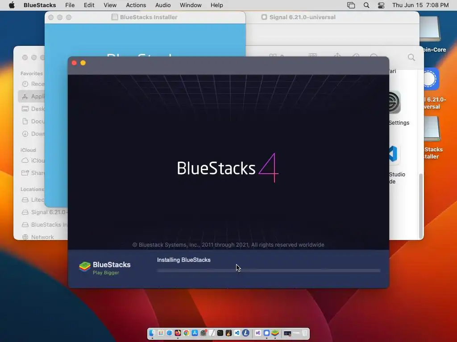Click the Finder window vertical scrollbar
The image size is (457, 342).
[420, 206]
